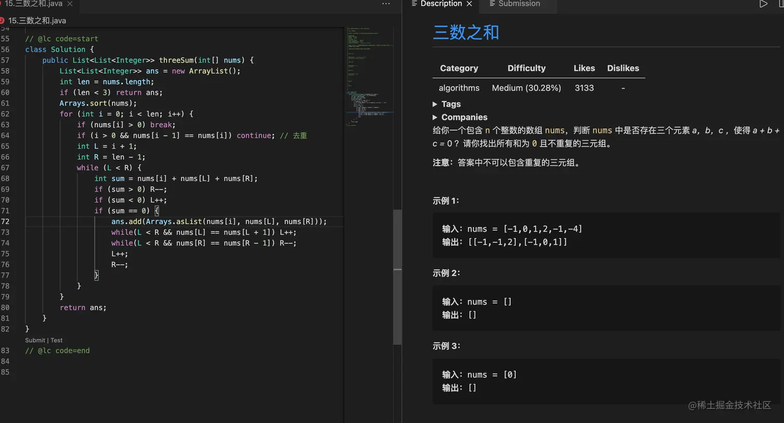
Task: Click the 示例 3 input 'nums = [0]' line
Action: [x=480, y=375]
